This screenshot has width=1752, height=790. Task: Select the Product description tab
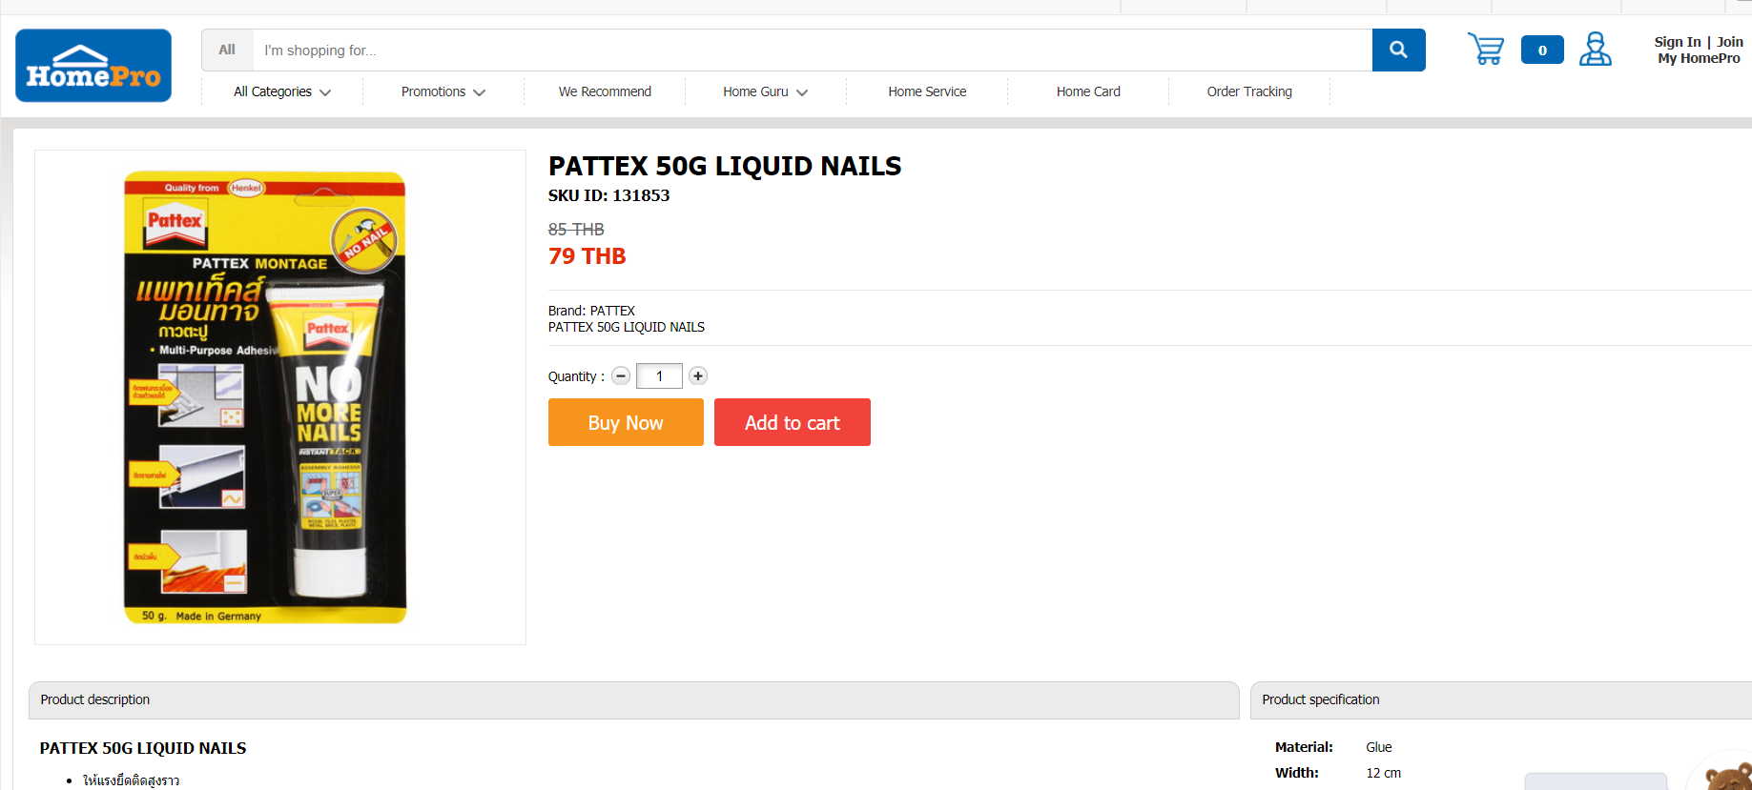pos(634,699)
